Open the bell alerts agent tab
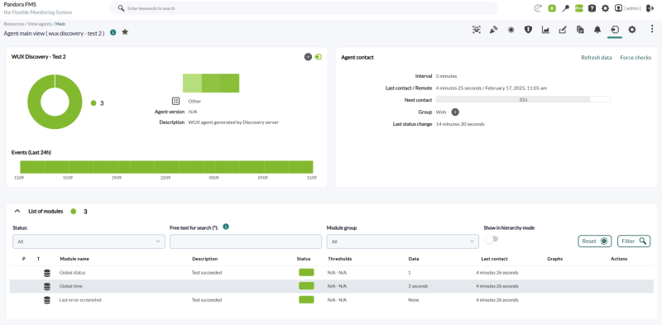 tap(597, 30)
